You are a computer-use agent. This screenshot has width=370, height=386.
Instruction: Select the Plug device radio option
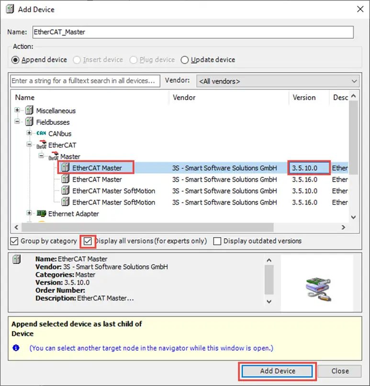133,60
